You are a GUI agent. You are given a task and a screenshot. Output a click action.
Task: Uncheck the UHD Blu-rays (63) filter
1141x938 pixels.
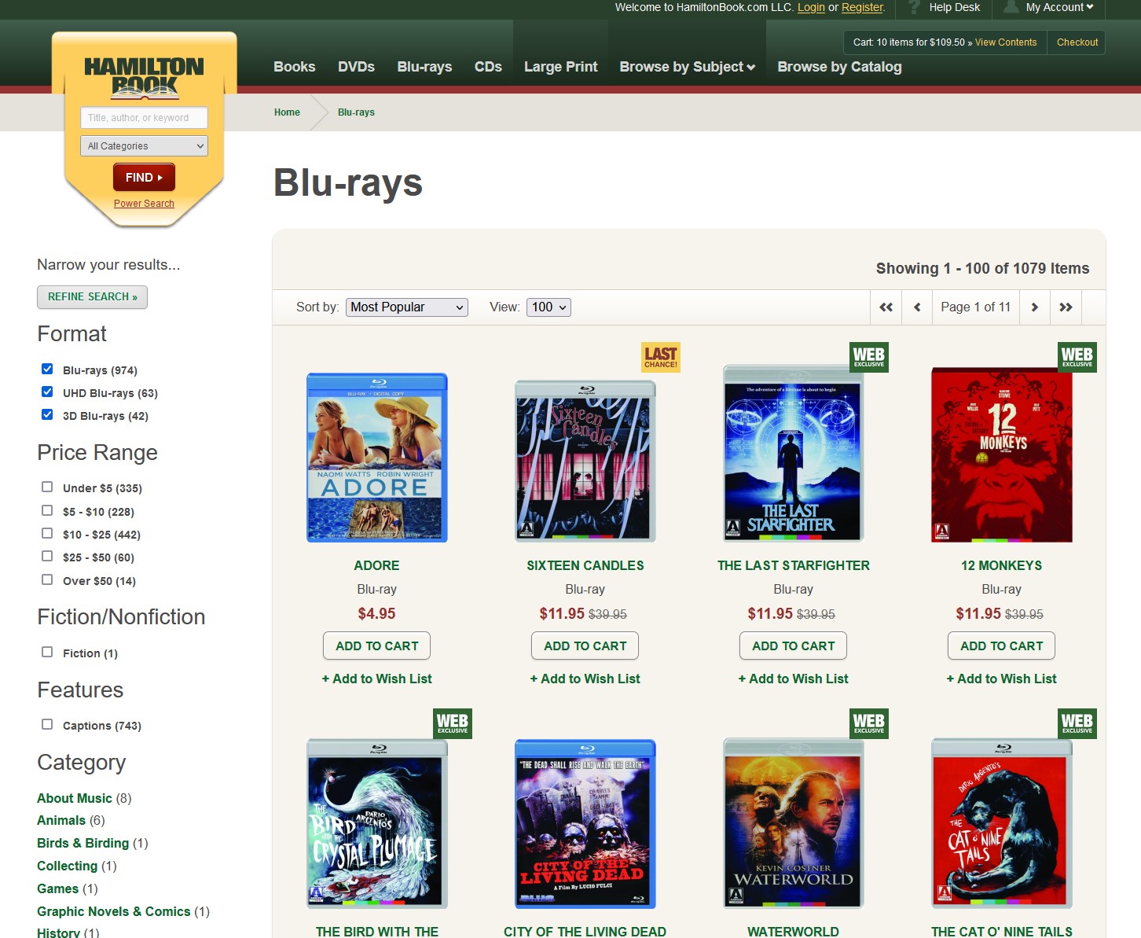[47, 392]
